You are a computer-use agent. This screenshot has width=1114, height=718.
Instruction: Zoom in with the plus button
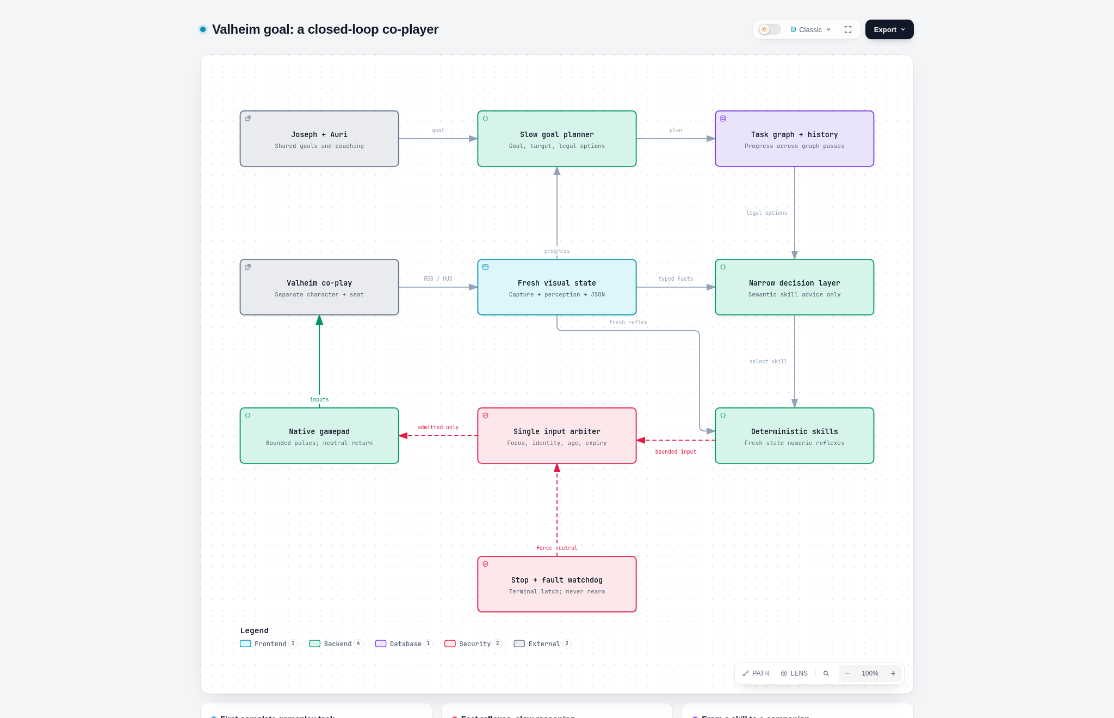(x=893, y=673)
